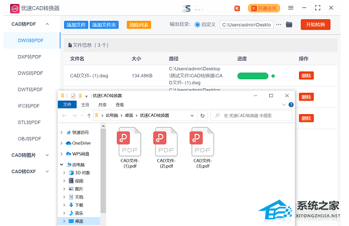Open the Explorer quick access toolbar dropdown
This screenshot has width=349, height=226.
pos(87,96)
